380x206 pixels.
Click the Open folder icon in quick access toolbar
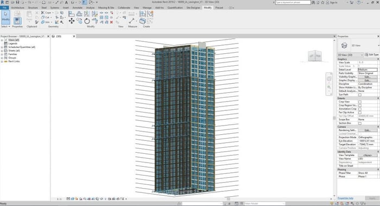click(12, 2)
